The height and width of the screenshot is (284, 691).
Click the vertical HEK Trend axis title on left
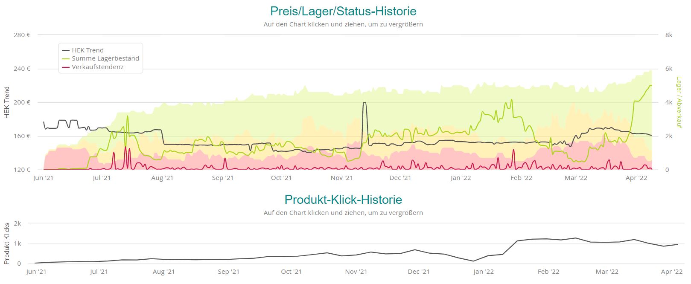tap(7, 102)
